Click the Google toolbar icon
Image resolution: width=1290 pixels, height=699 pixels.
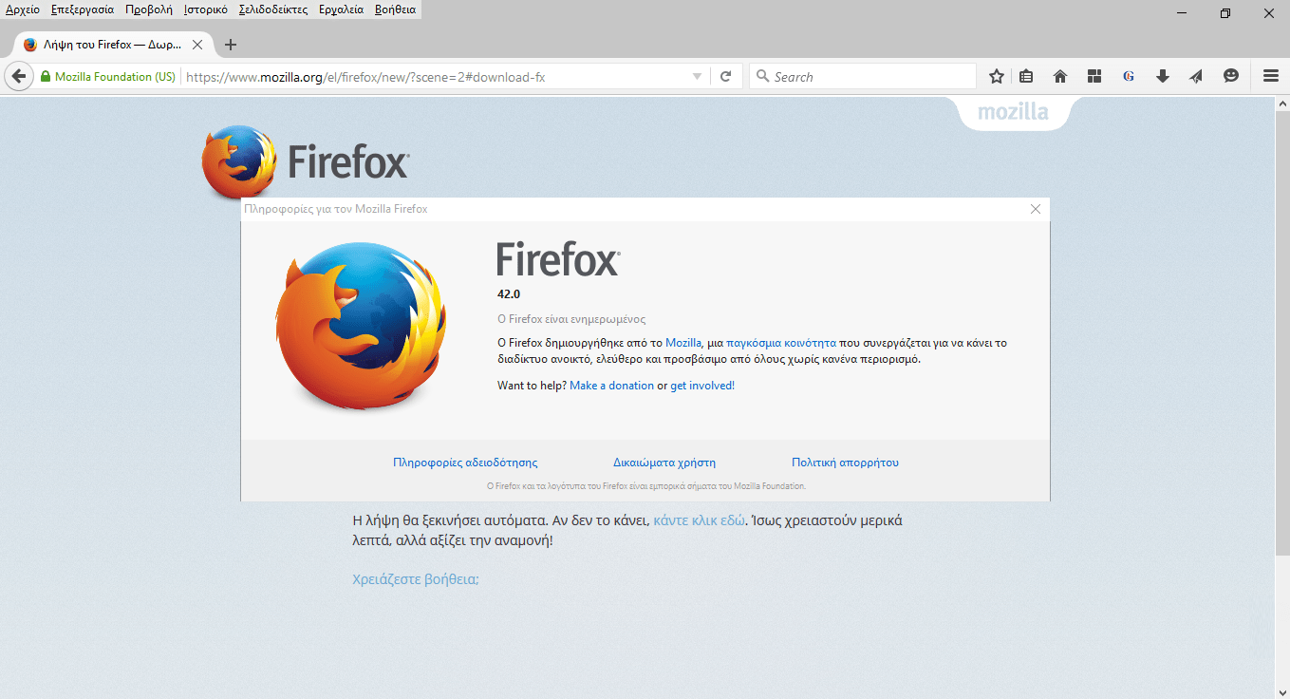click(x=1128, y=77)
